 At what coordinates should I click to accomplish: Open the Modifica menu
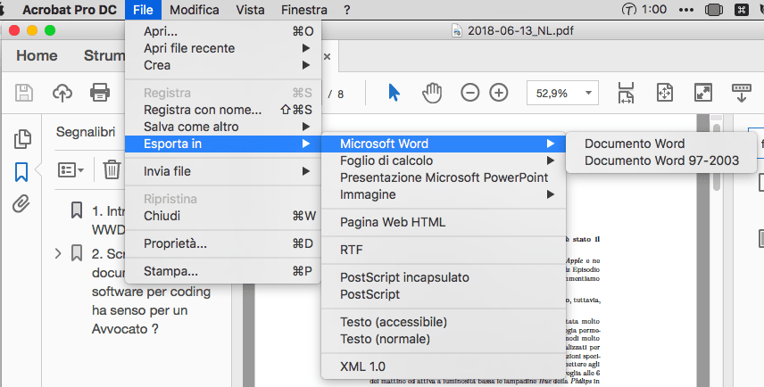[x=195, y=10]
